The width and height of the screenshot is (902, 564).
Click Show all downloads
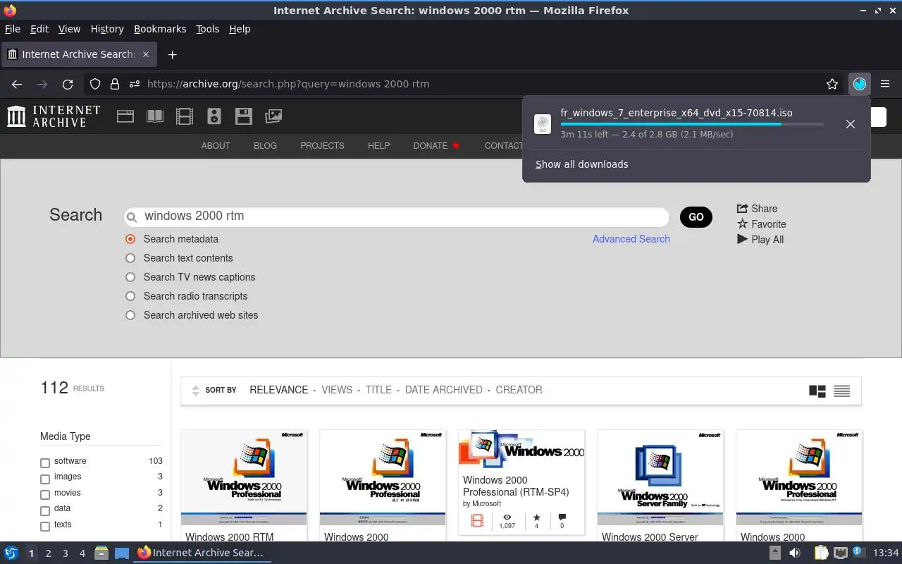pos(581,164)
